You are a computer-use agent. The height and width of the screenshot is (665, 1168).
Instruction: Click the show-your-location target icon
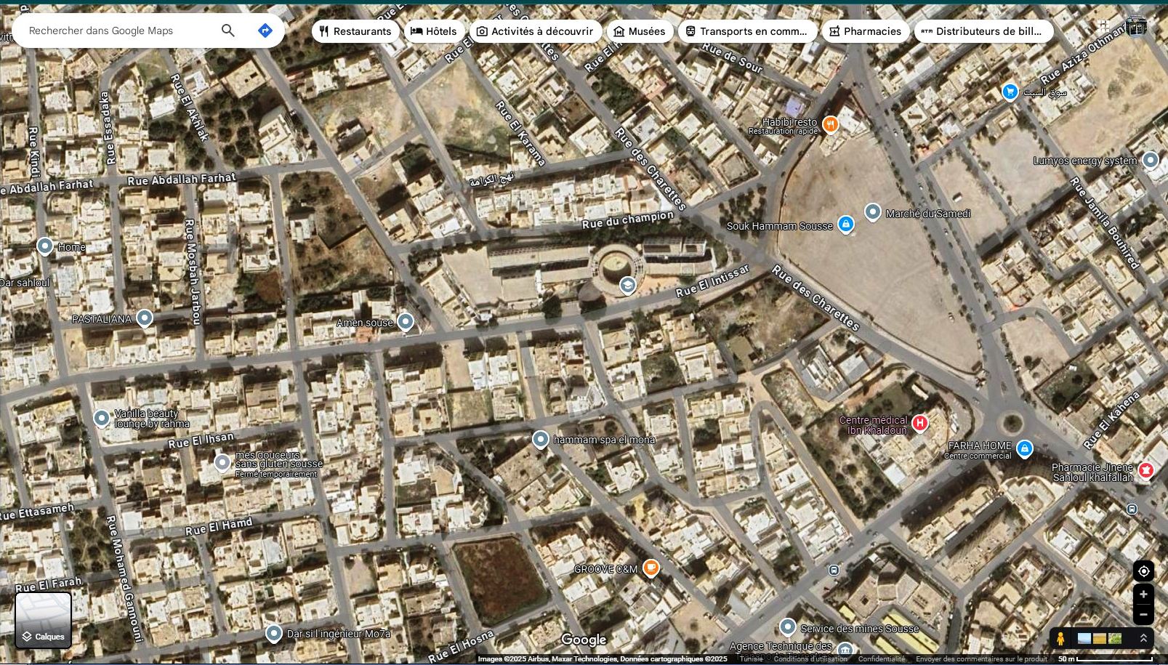pos(1144,572)
